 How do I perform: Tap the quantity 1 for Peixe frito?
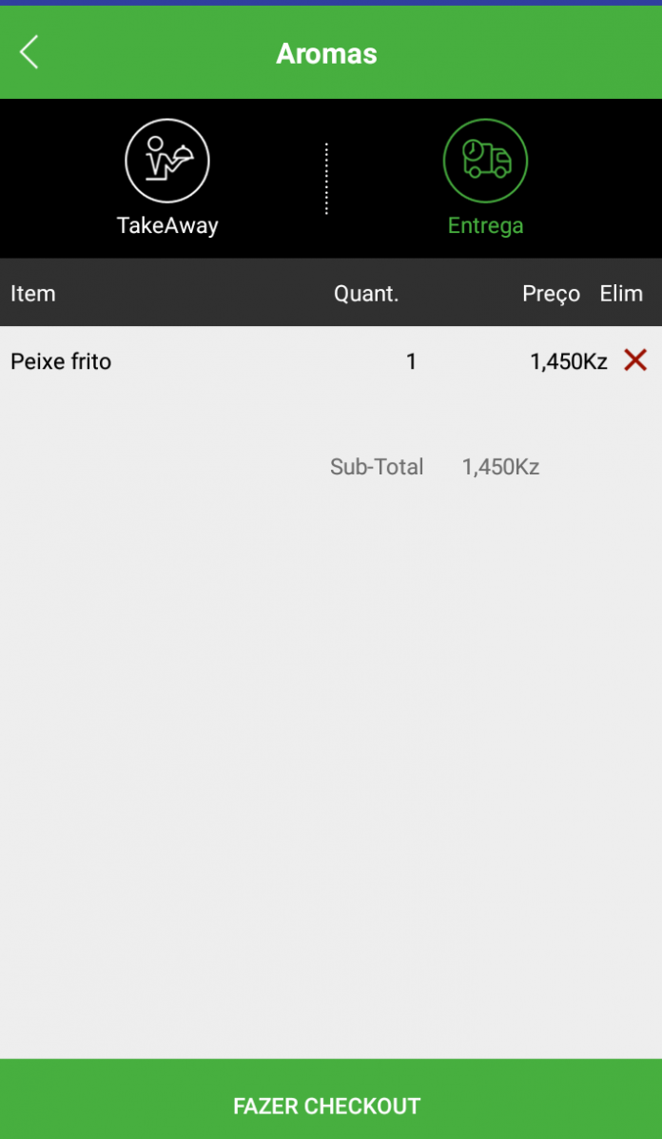click(x=411, y=361)
